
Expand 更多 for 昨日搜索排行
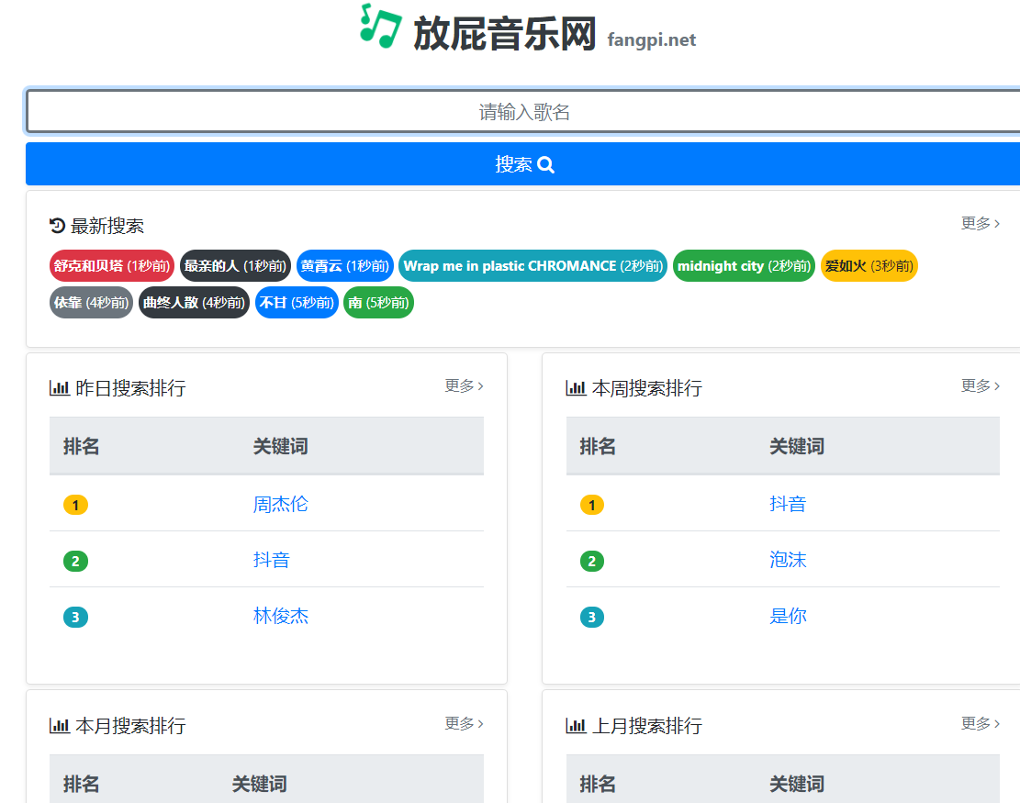tap(464, 385)
